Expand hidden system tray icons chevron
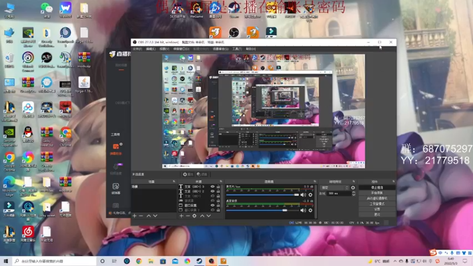This screenshot has width=473, height=266. coord(395,261)
